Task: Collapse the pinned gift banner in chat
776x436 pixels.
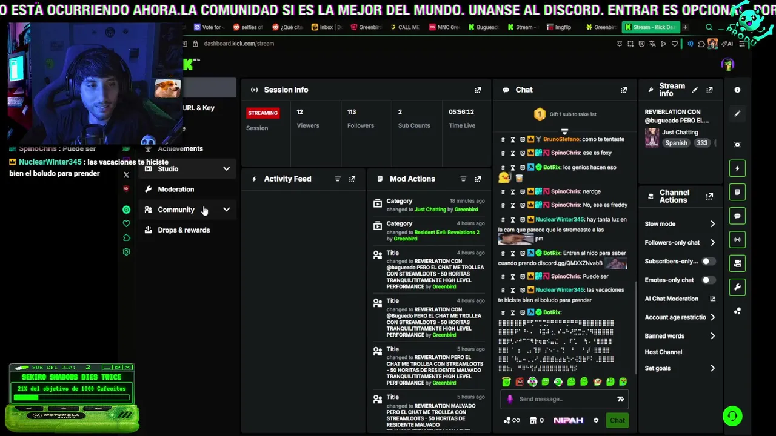Action: 564,131
